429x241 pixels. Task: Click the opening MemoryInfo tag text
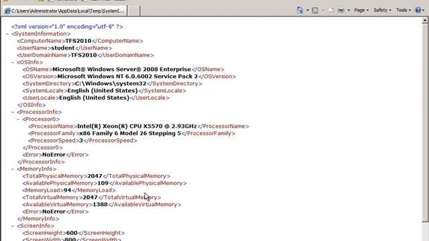tap(37, 169)
